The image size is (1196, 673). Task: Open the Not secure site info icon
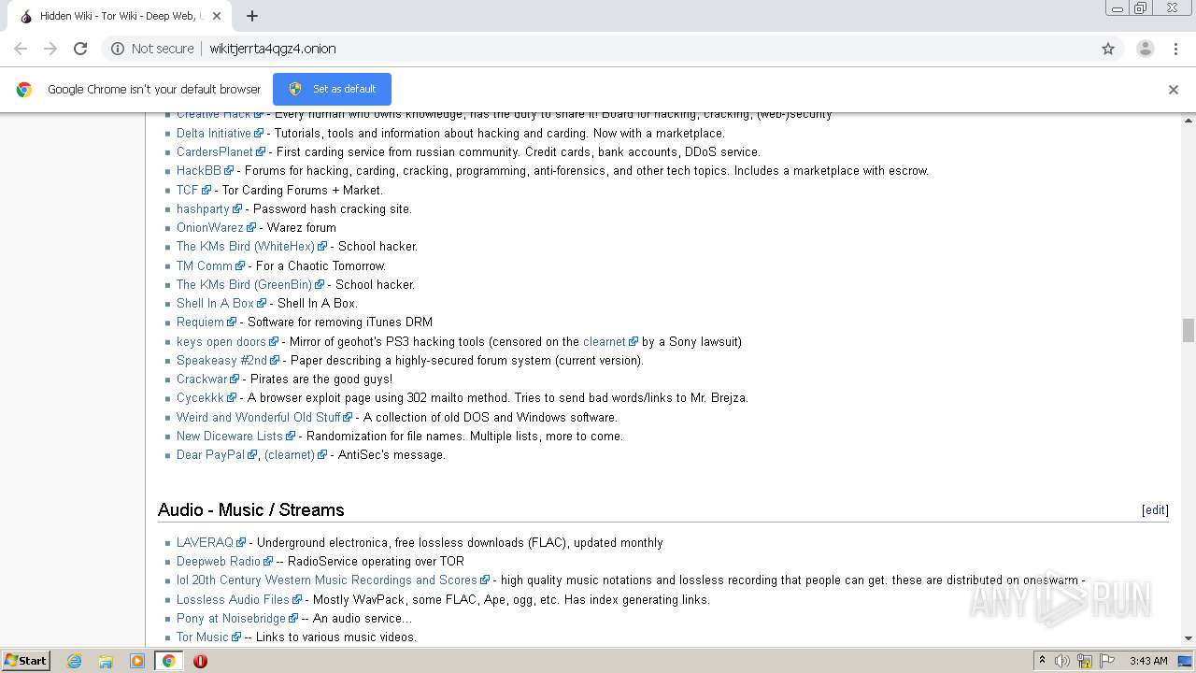pyautogui.click(x=118, y=49)
